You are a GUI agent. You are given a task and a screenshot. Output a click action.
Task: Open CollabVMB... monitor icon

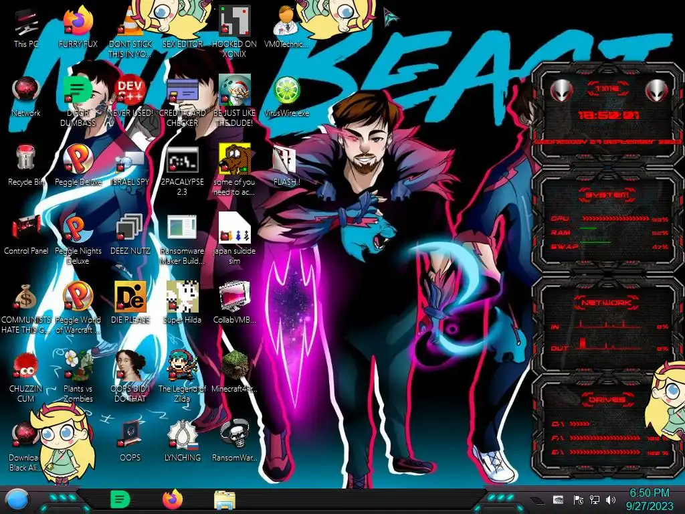click(x=234, y=301)
